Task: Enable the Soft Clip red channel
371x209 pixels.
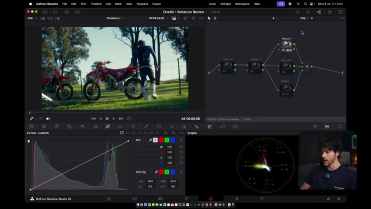Action: (161, 172)
